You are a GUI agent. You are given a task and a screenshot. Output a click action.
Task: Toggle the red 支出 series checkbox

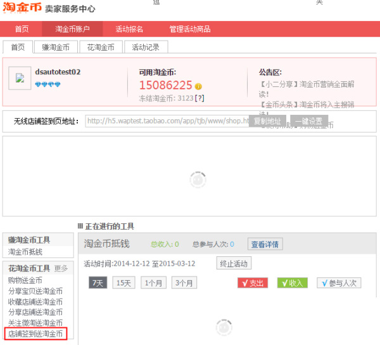coord(253,283)
